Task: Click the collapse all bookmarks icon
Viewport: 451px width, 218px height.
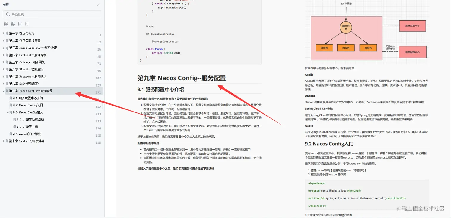Action: click(13, 23)
